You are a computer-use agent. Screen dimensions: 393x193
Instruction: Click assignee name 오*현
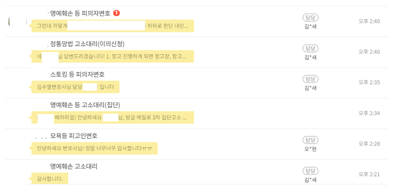pos(310,148)
